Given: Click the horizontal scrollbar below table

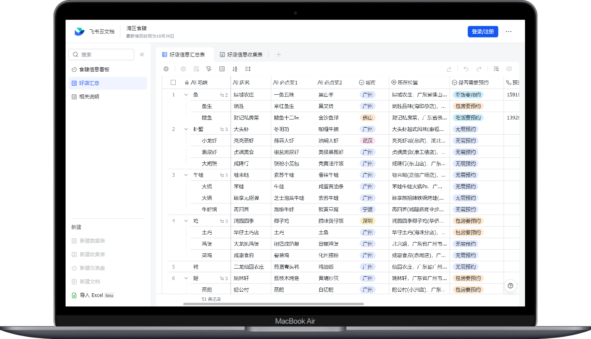Looking at the screenshot, I should click(x=273, y=304).
